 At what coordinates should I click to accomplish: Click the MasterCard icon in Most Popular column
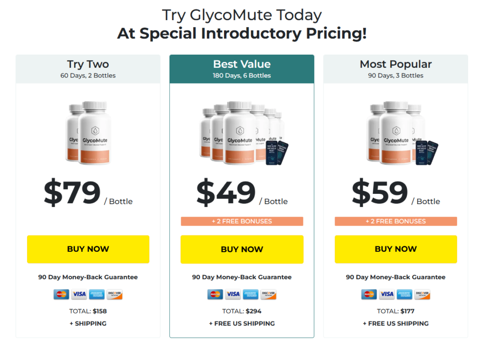pos(369,294)
